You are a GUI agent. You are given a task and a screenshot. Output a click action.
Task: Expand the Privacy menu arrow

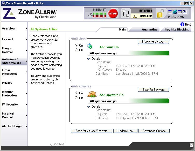(26, 83)
